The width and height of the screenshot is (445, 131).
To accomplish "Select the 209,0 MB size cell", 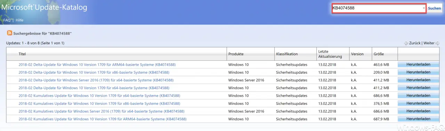I will point(381,72).
